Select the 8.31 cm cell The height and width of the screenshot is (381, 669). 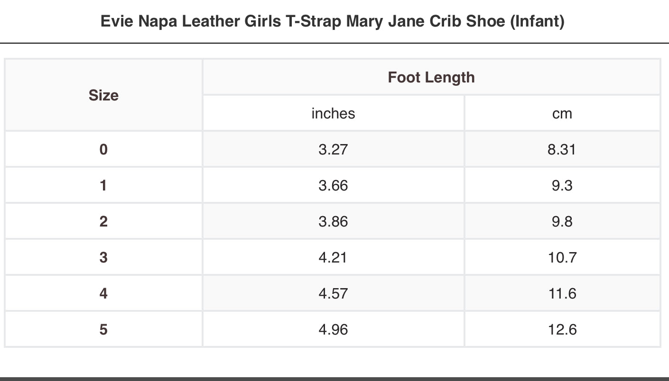coord(562,149)
